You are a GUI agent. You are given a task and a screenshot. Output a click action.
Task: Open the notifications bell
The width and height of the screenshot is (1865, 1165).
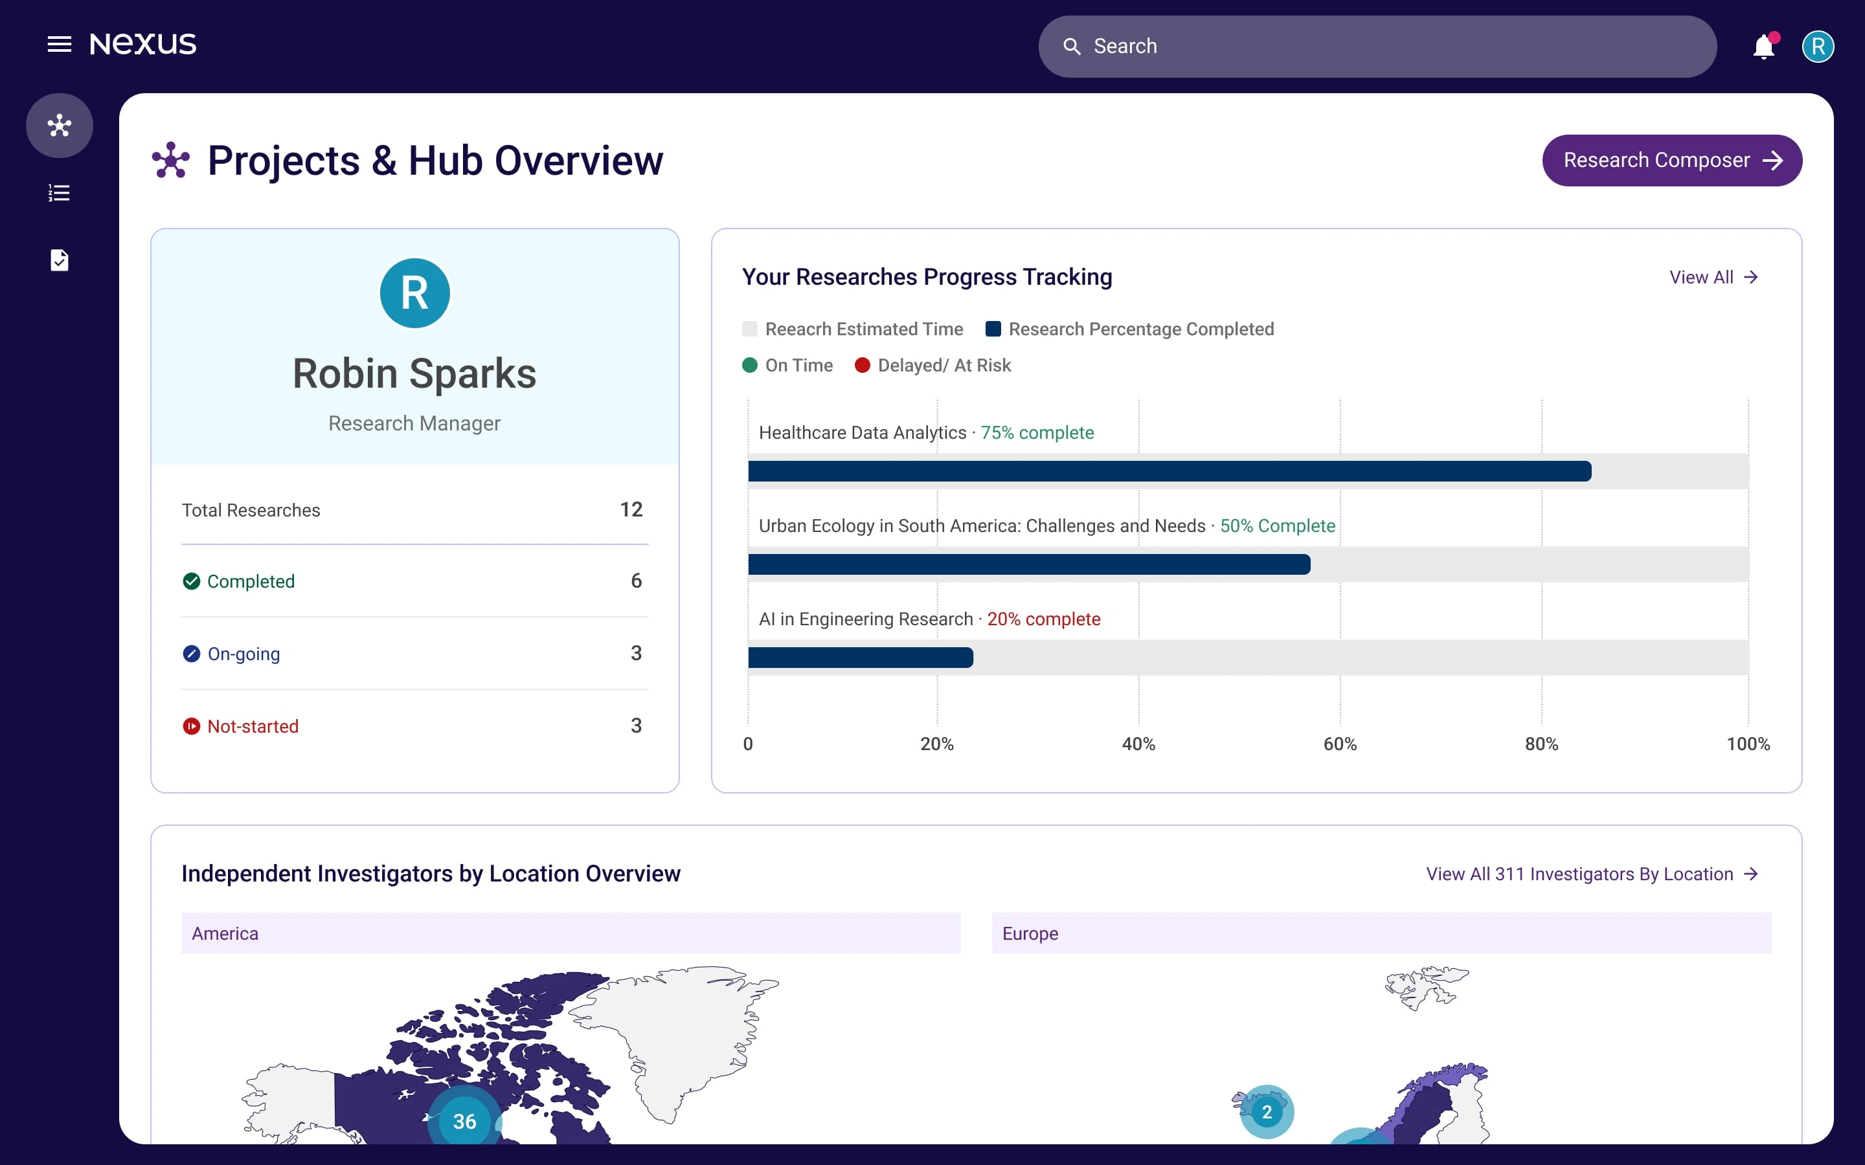pyautogui.click(x=1763, y=46)
